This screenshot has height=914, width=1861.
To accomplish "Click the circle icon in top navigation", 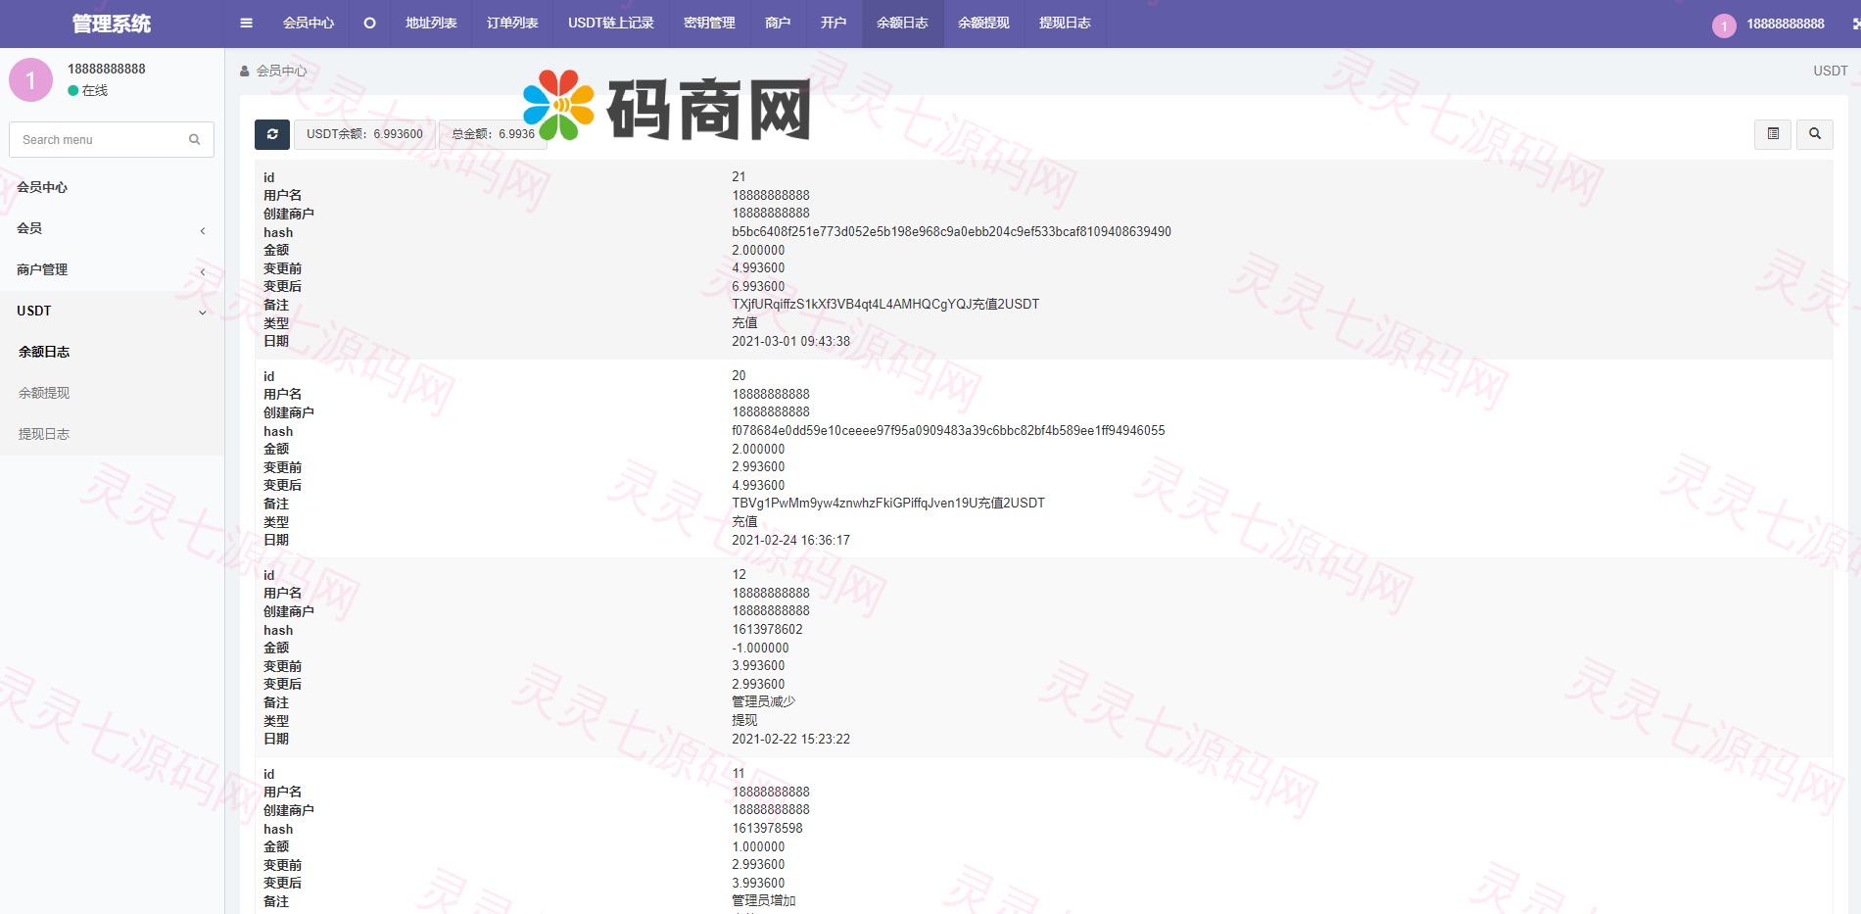I will [x=369, y=24].
